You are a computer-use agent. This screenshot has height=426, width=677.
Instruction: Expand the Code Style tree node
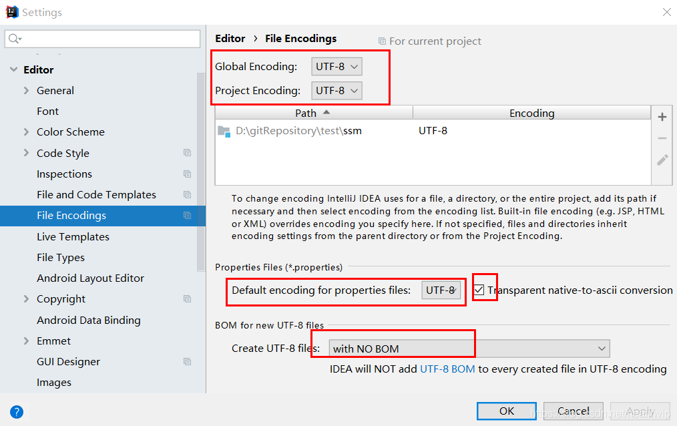26,153
